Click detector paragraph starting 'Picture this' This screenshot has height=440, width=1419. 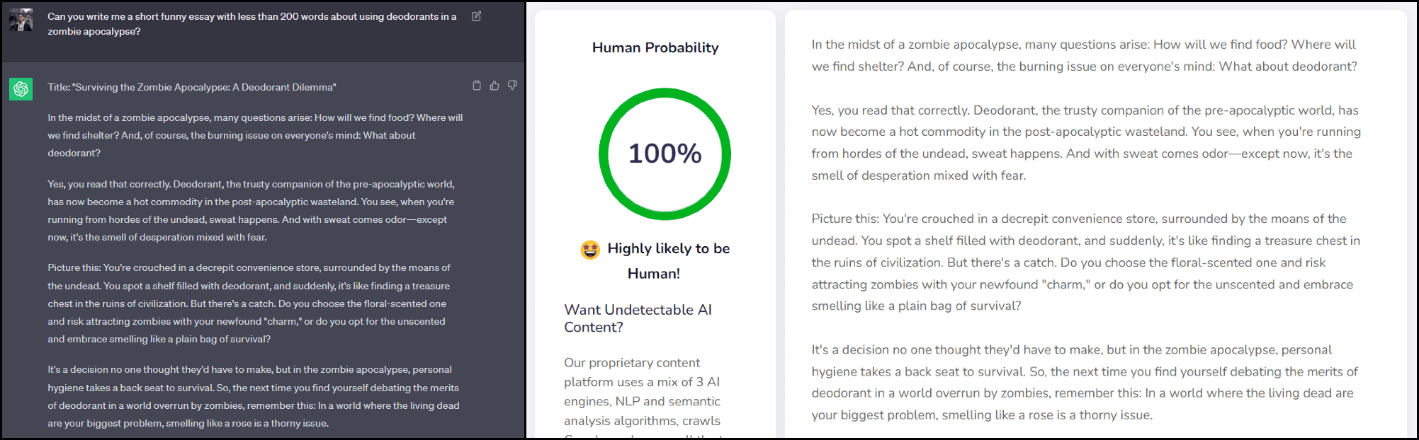click(1085, 262)
